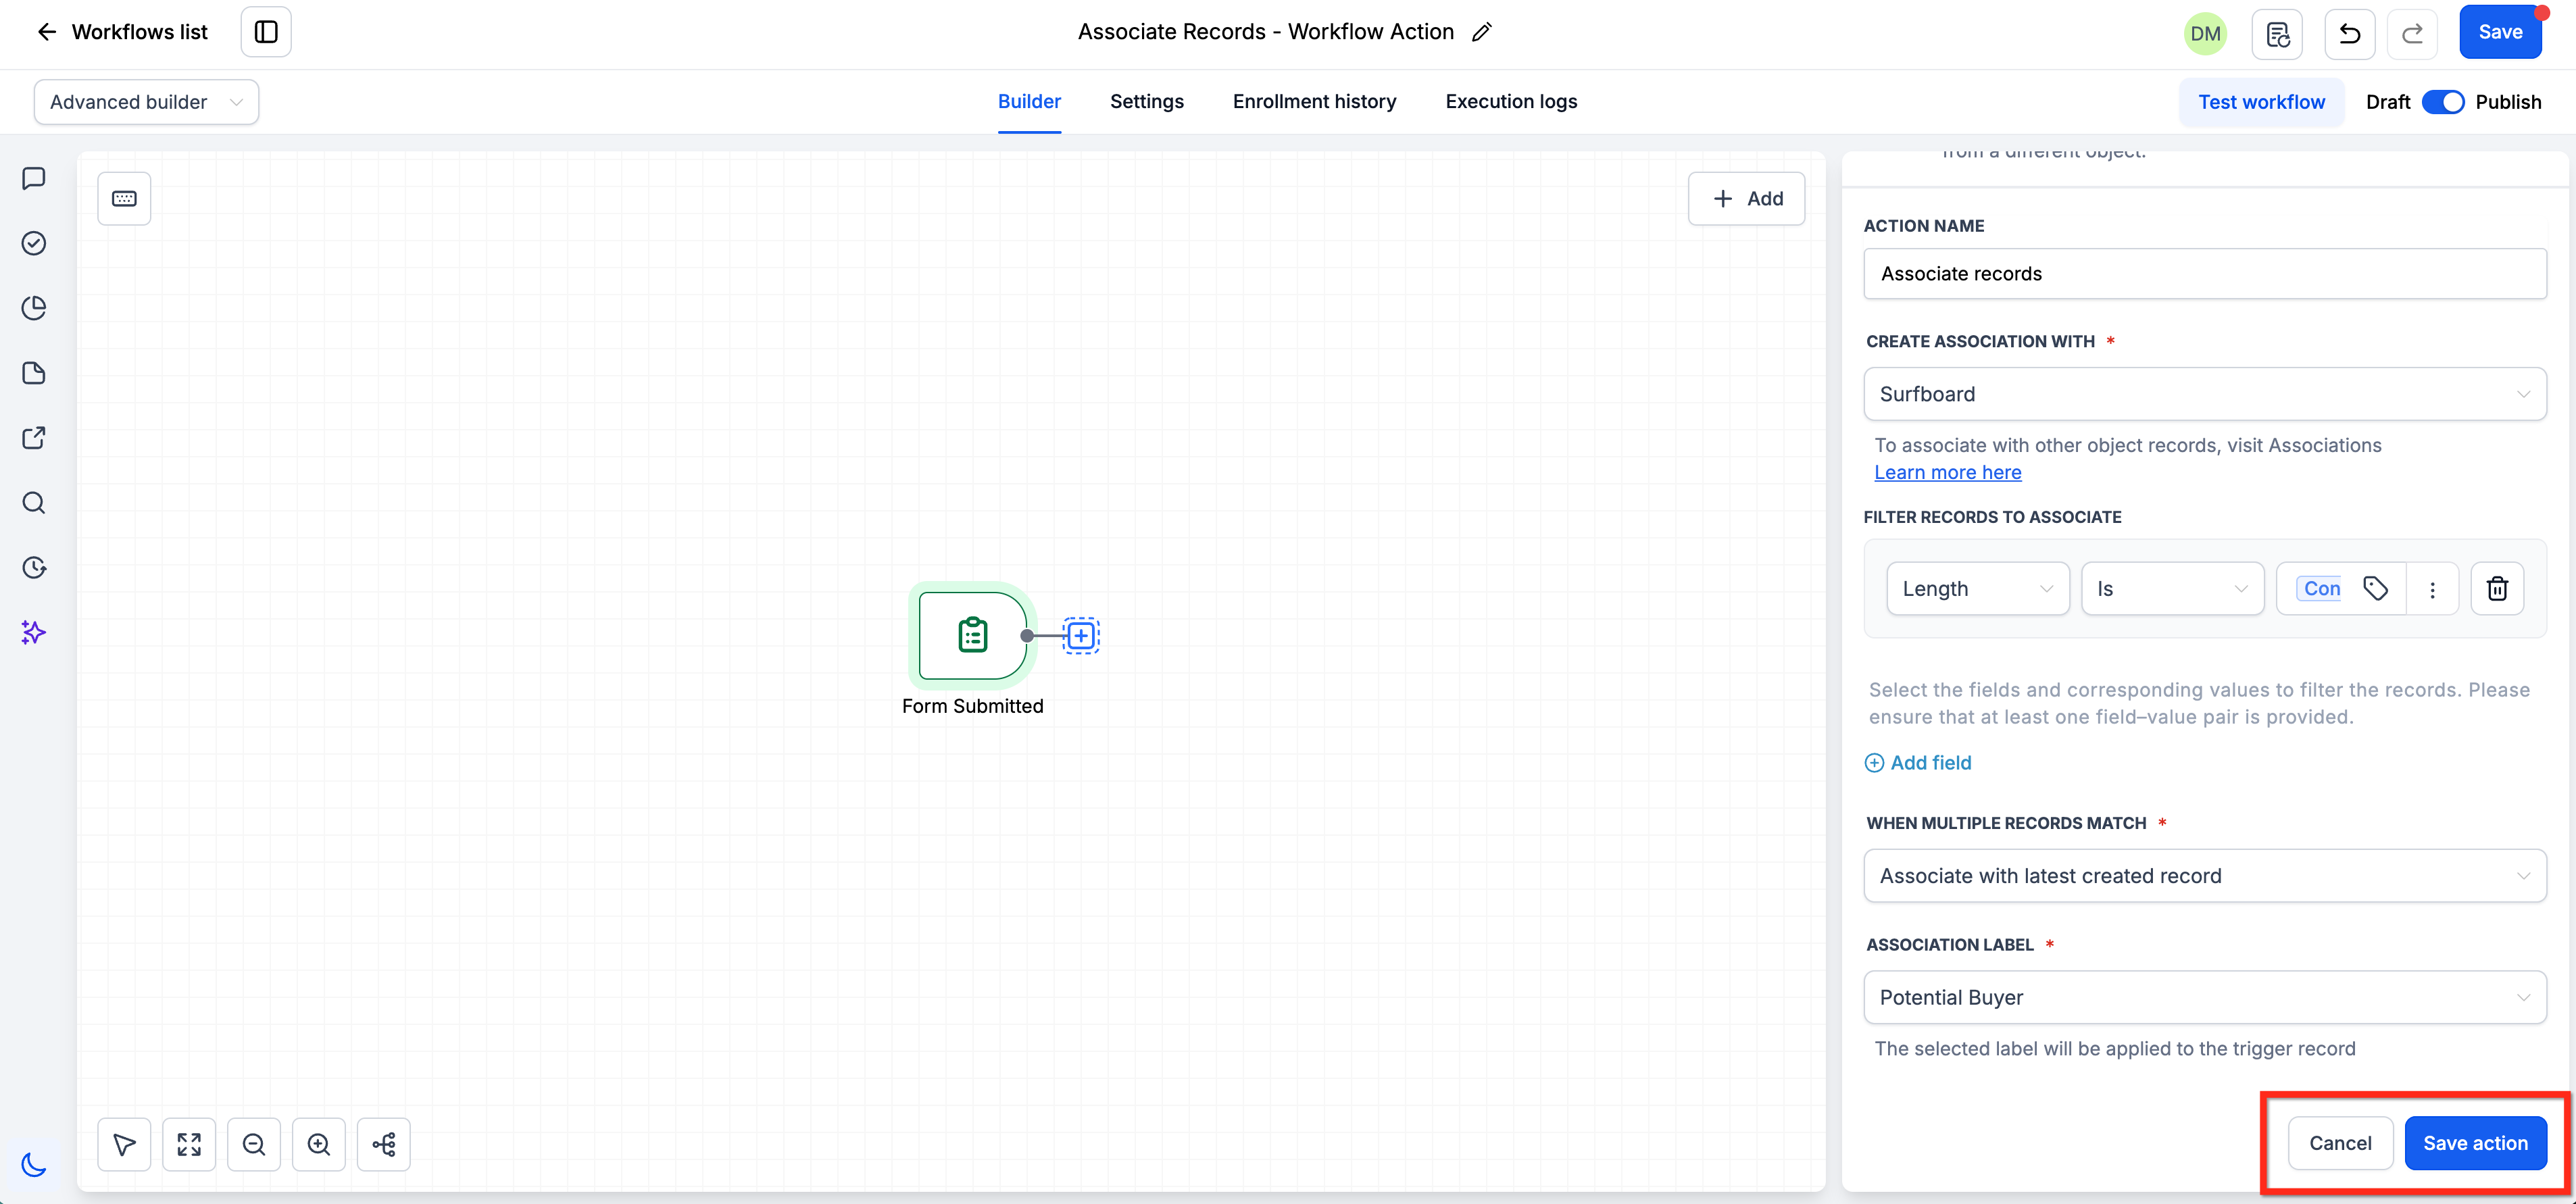Image resolution: width=2576 pixels, height=1204 pixels.
Task: Open the Advanced builder dropdown
Action: tap(146, 102)
